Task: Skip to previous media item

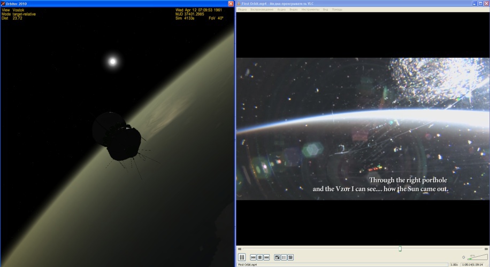Action: [x=254, y=257]
